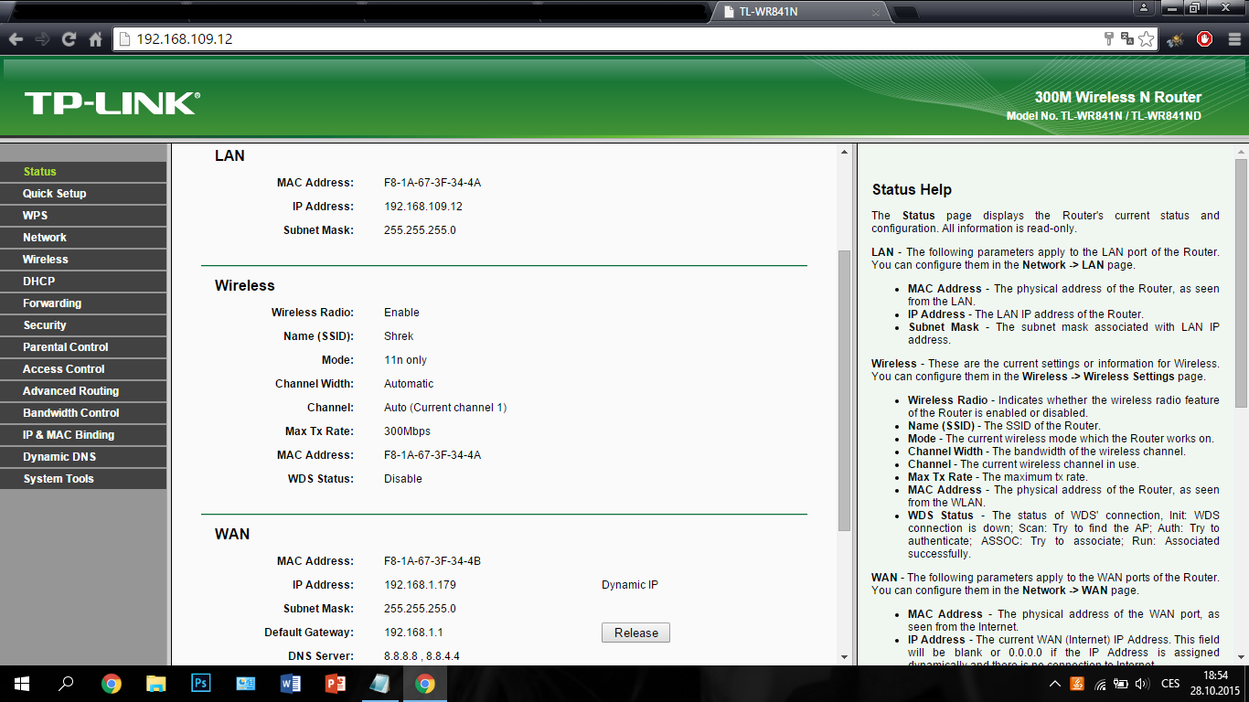
Task: Open the browser home page icon
Action: click(x=95, y=39)
